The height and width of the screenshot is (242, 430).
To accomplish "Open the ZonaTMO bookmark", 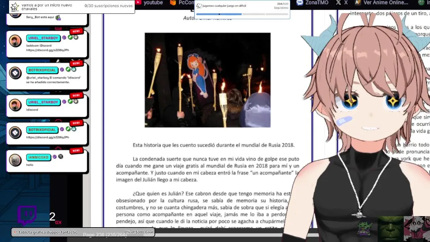I will (x=313, y=3).
